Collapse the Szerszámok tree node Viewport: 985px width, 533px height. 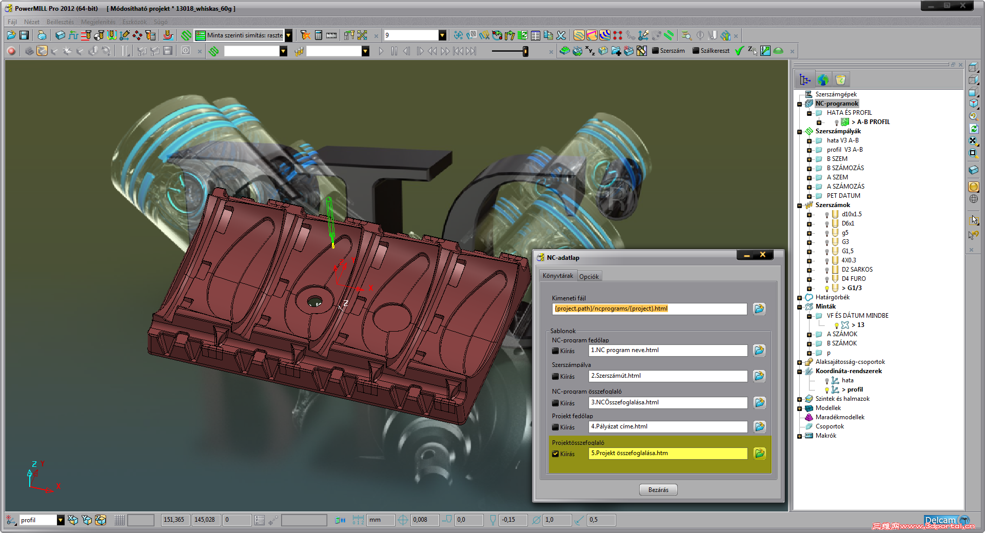799,206
